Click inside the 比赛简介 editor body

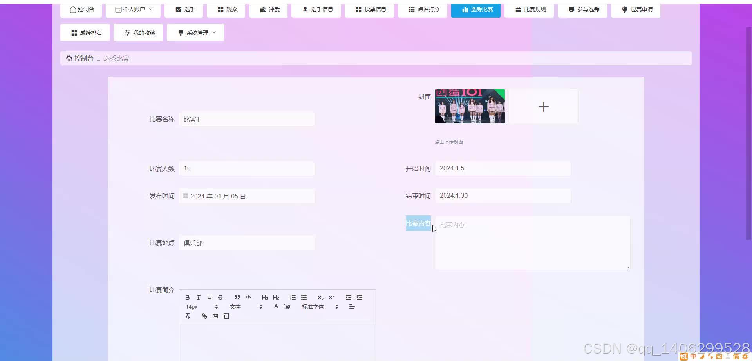pyautogui.click(x=277, y=343)
